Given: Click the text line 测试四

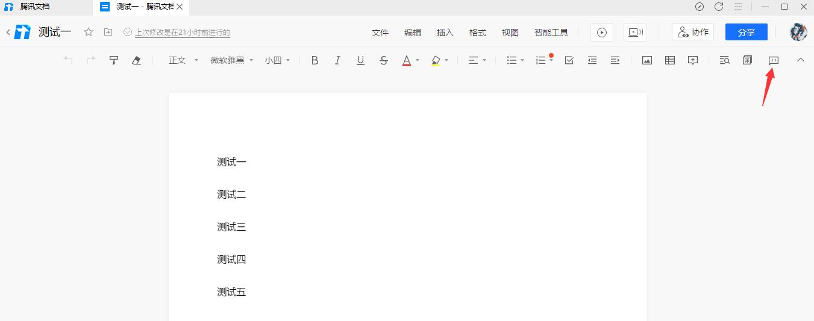Looking at the screenshot, I should click(231, 260).
